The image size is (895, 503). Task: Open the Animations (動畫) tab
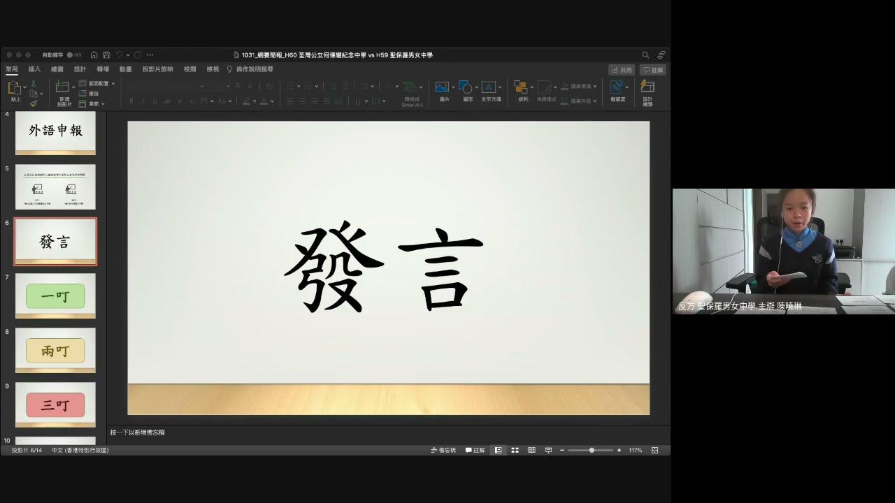pos(125,69)
